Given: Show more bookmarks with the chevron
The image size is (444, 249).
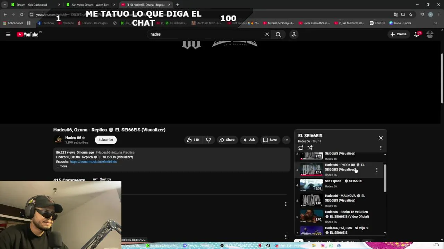Looking at the screenshot, I should point(436,23).
